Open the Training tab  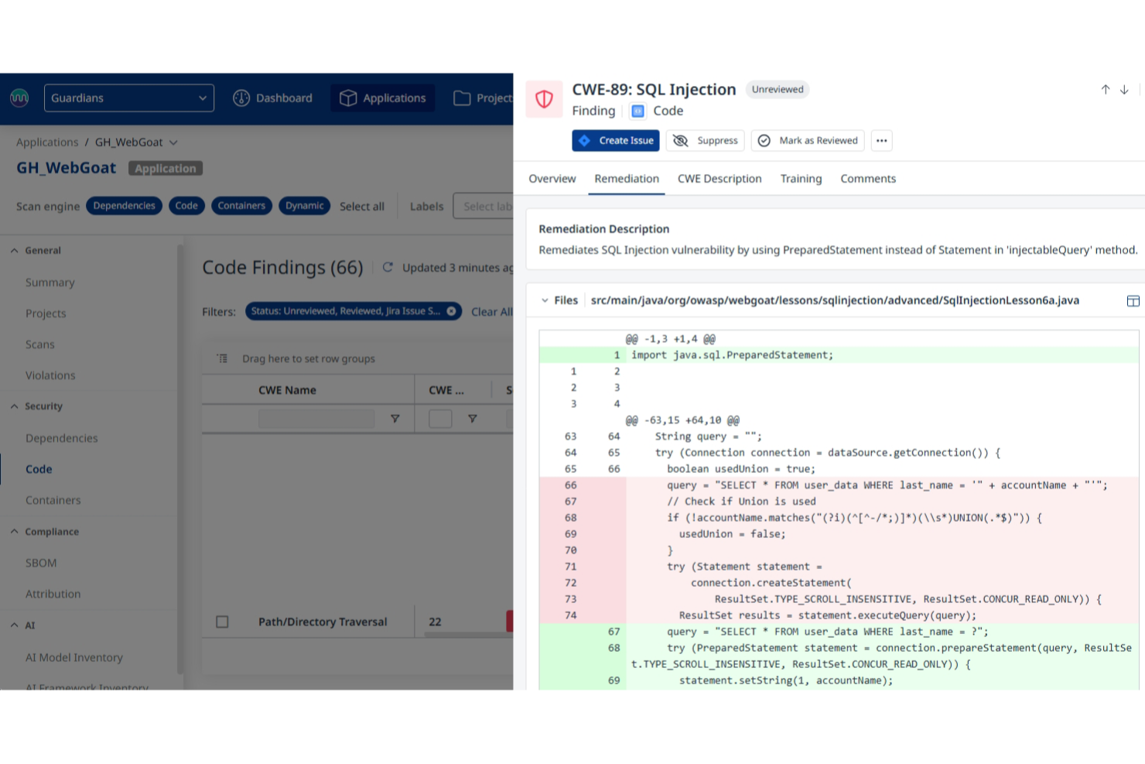(801, 179)
